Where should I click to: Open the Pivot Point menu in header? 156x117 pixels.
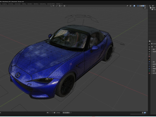pos(57,6)
